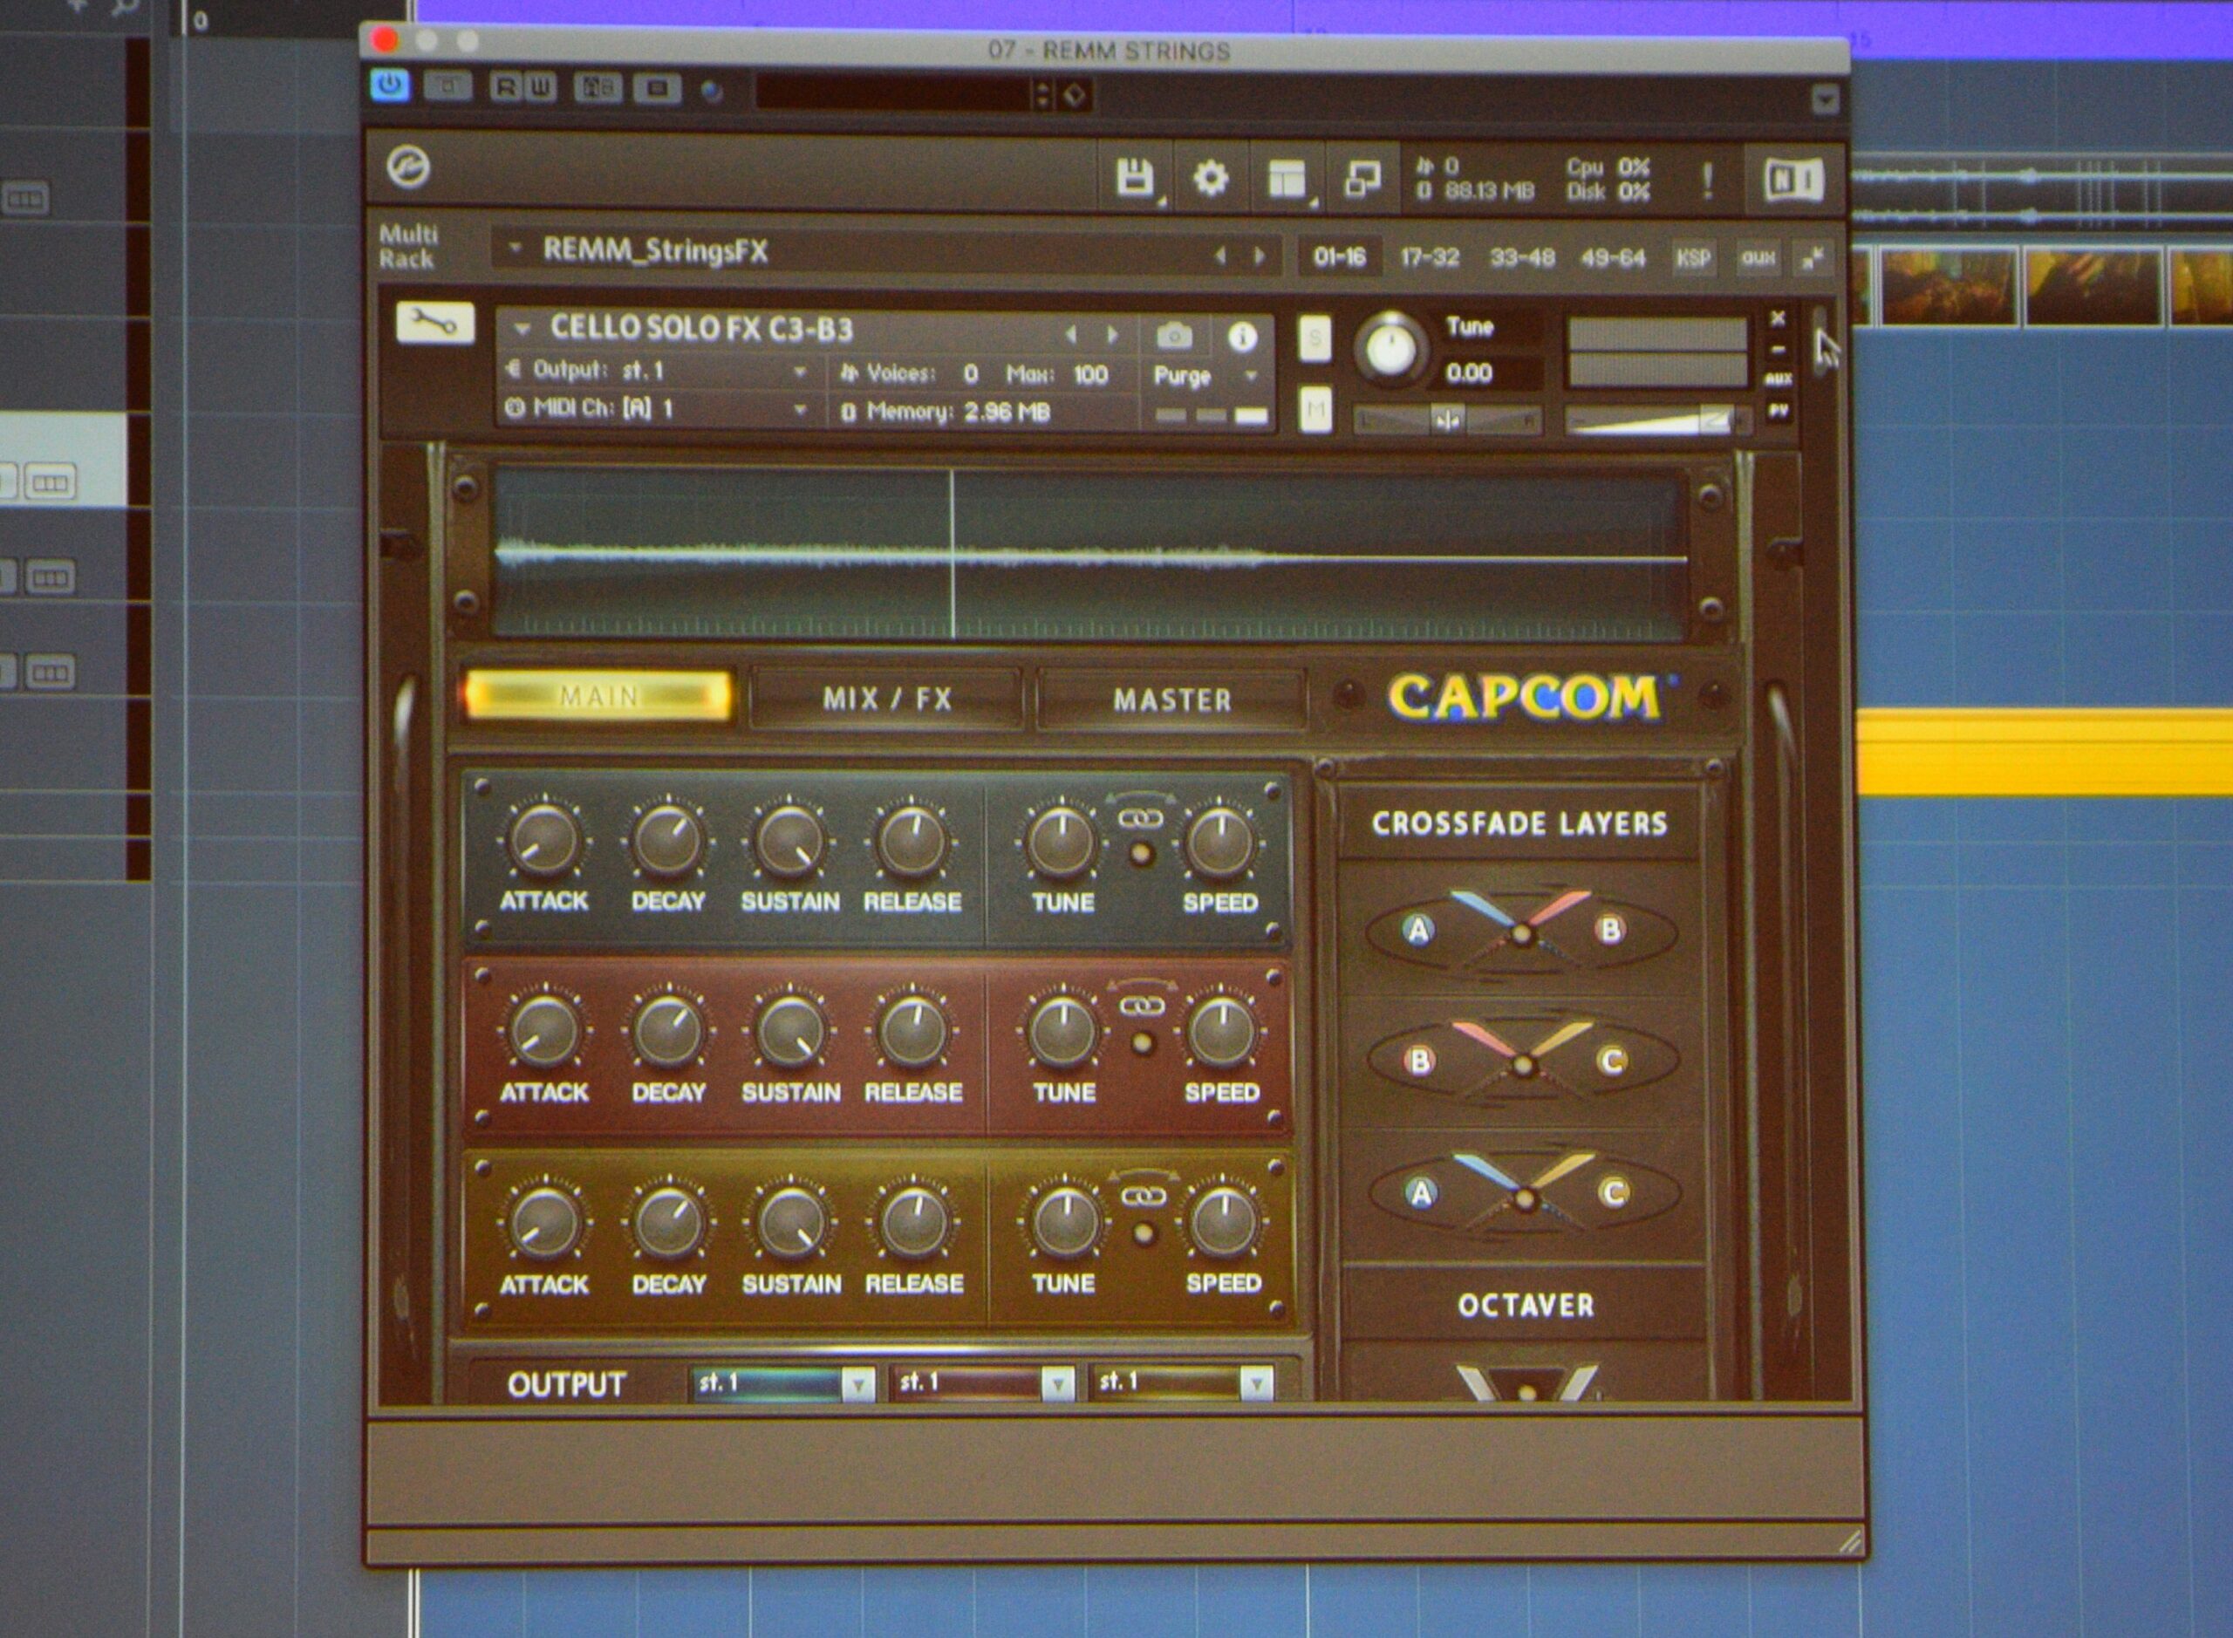Mute the instrument with M button
This screenshot has width=2233, height=1638.
[1315, 408]
